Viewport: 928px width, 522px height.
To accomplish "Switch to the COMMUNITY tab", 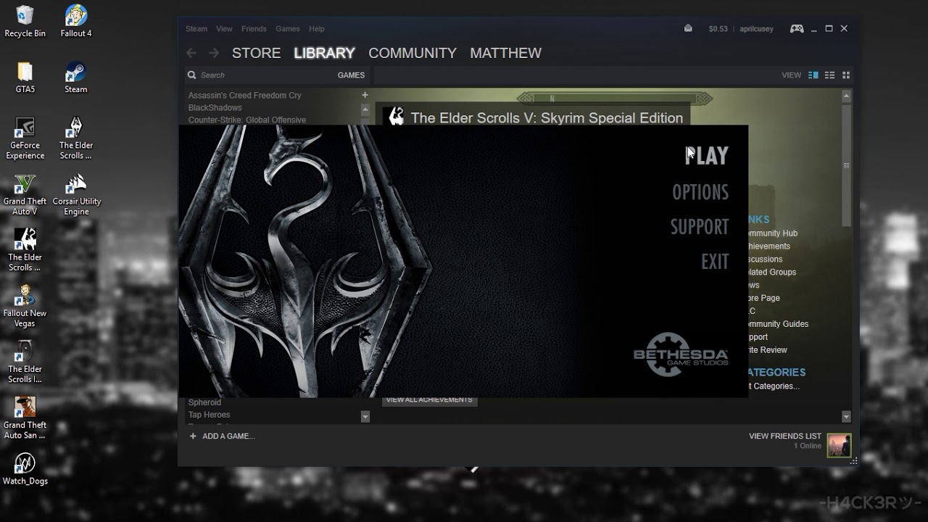I will (x=413, y=53).
